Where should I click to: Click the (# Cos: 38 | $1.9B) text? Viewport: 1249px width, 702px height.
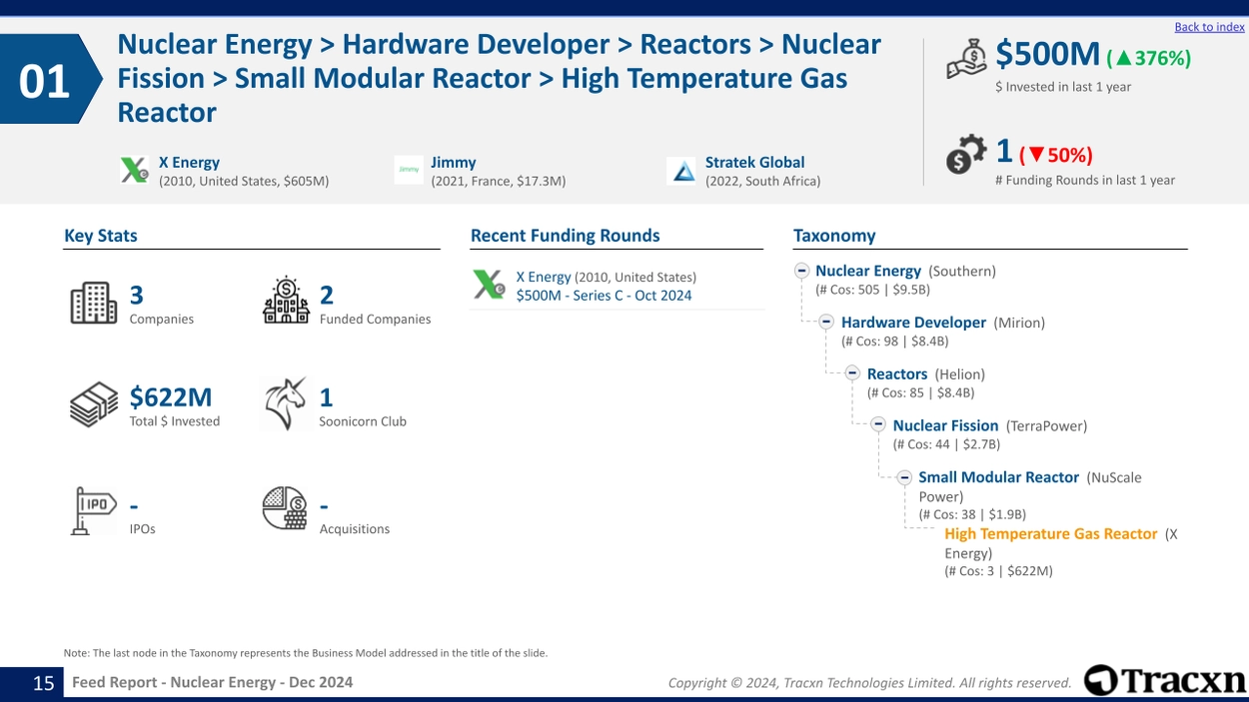click(972, 515)
